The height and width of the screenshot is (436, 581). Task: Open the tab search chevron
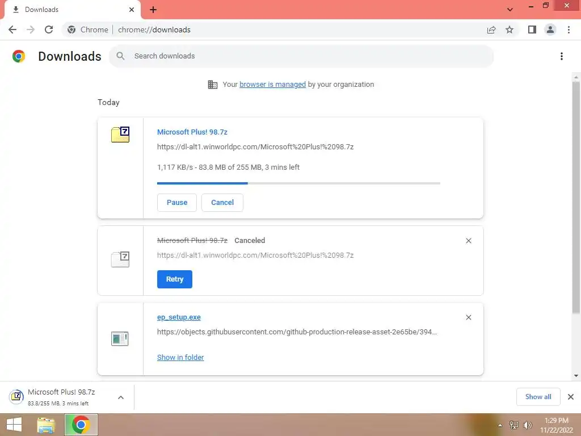point(510,10)
